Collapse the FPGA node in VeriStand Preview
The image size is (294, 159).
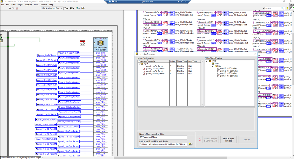(x=207, y=61)
